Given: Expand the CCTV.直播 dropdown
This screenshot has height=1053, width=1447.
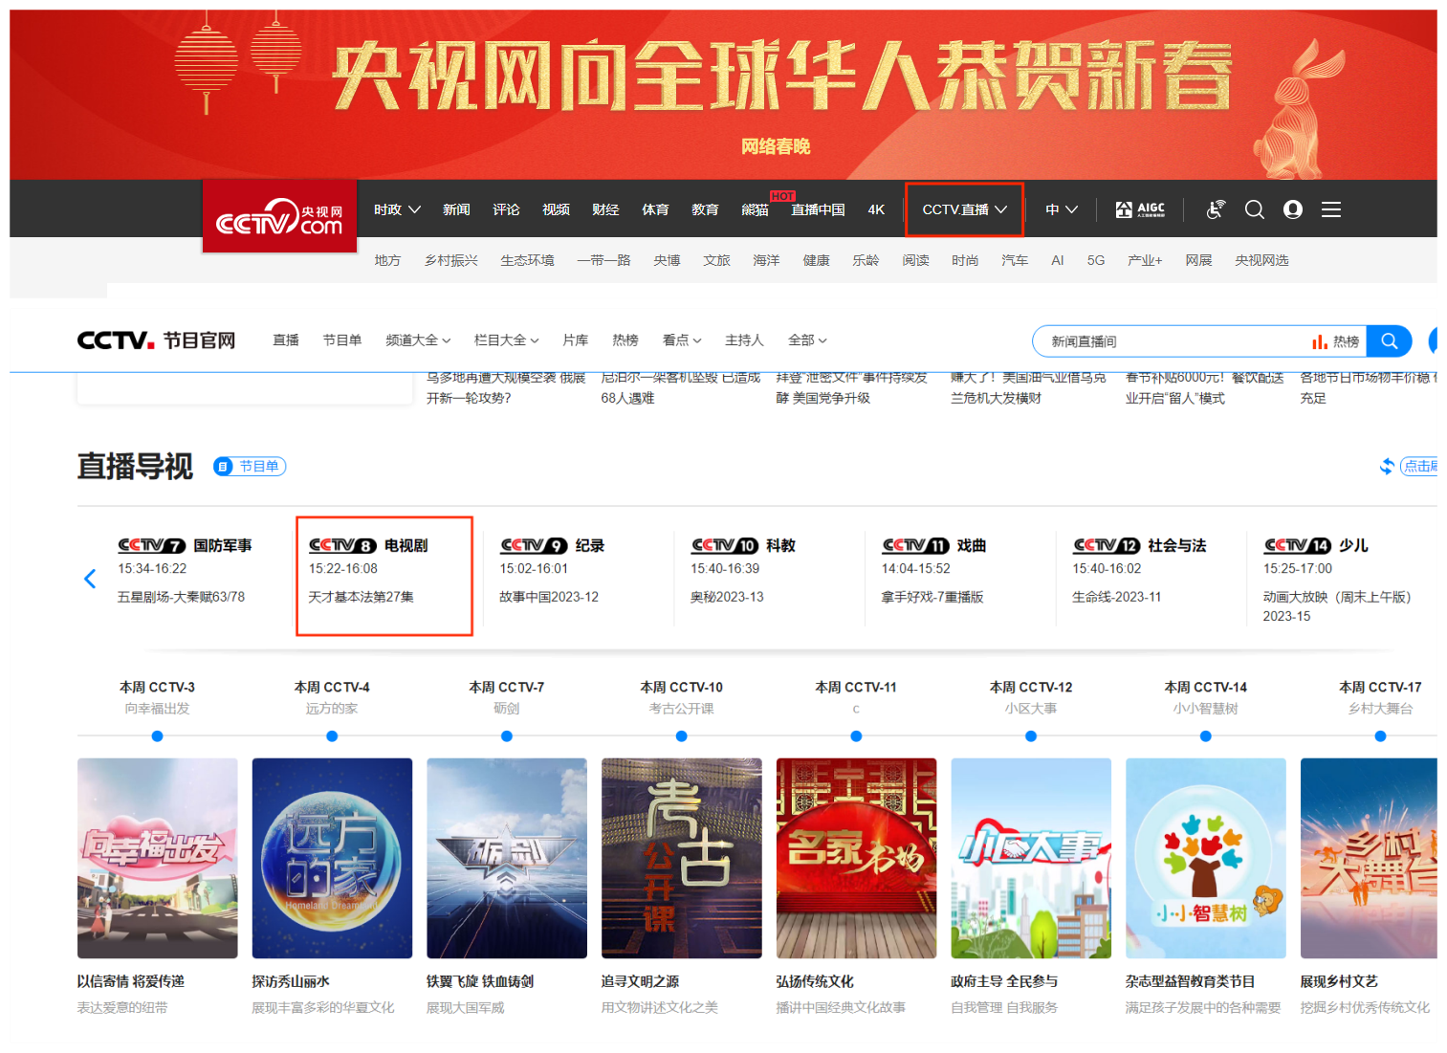Looking at the screenshot, I should click(964, 209).
